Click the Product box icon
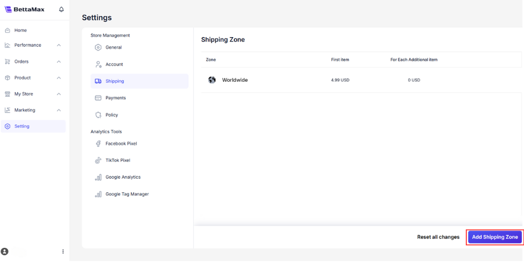This screenshot has height=262, width=524. tap(7, 78)
